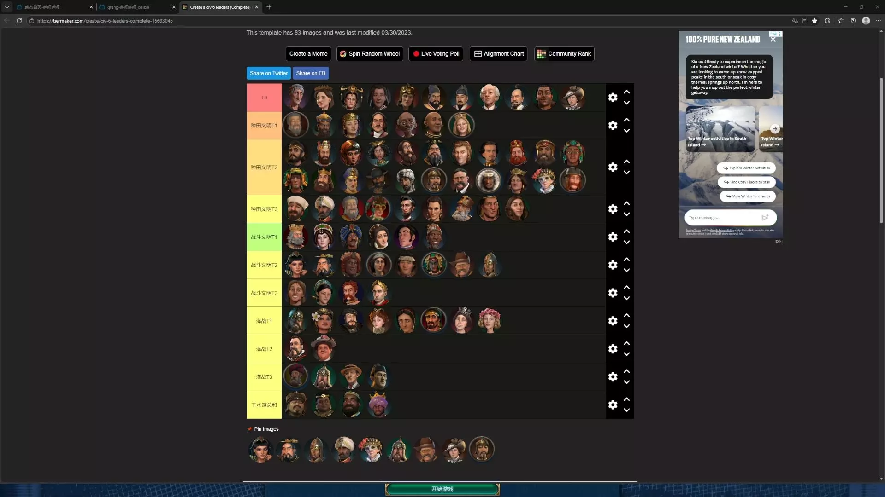The width and height of the screenshot is (885, 497).
Task: Click the 海战T2 tier label
Action: point(264,349)
